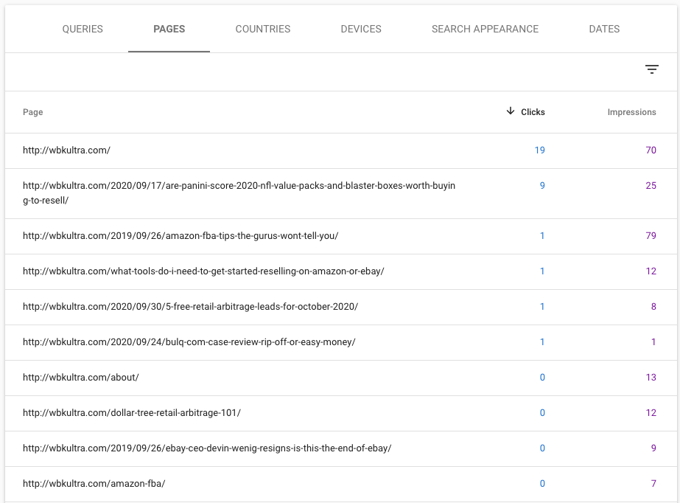This screenshot has height=503, width=680.
Task: Select the wbkultra.com homepage row
Action: click(341, 150)
